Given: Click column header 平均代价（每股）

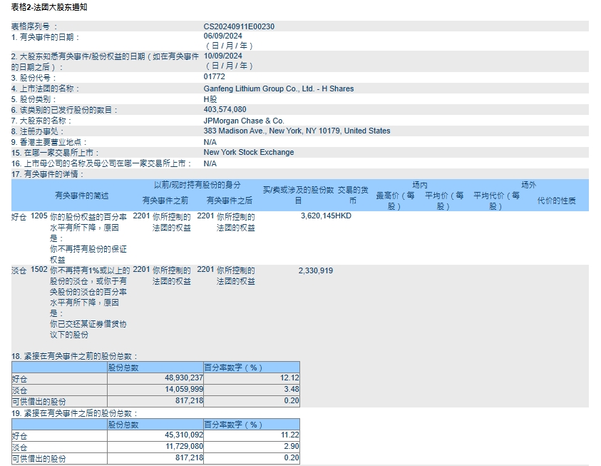Looking at the screenshot, I should [x=496, y=201].
